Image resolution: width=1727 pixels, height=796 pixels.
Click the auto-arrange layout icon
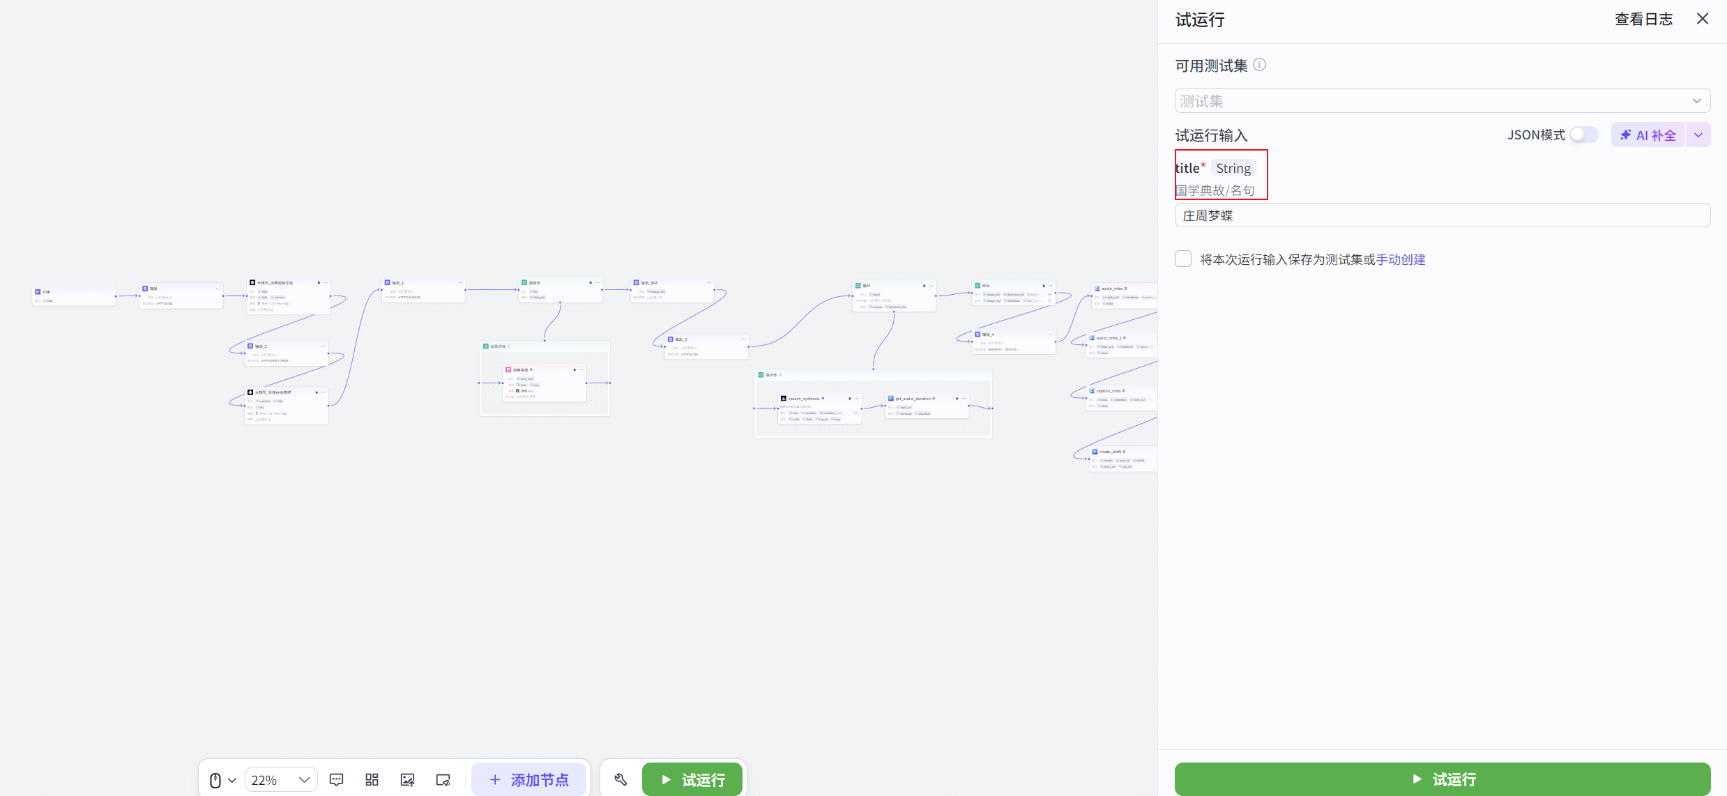point(372,779)
